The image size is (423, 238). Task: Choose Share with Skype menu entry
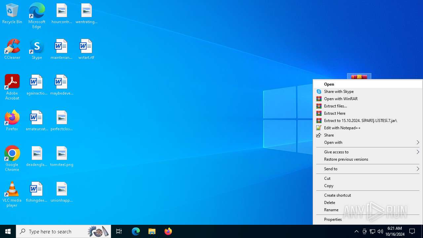pyautogui.click(x=368, y=92)
